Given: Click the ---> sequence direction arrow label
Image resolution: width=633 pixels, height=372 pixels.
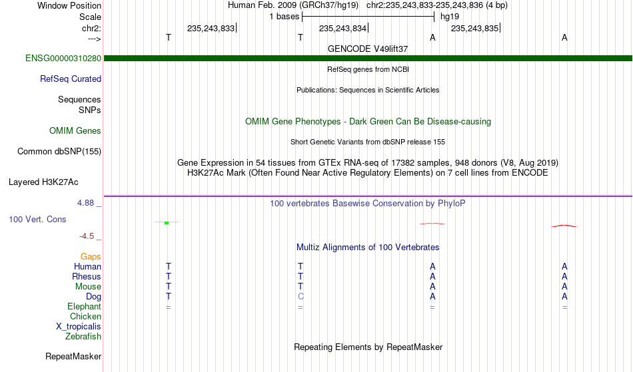Looking at the screenshot, I should click(x=95, y=39).
